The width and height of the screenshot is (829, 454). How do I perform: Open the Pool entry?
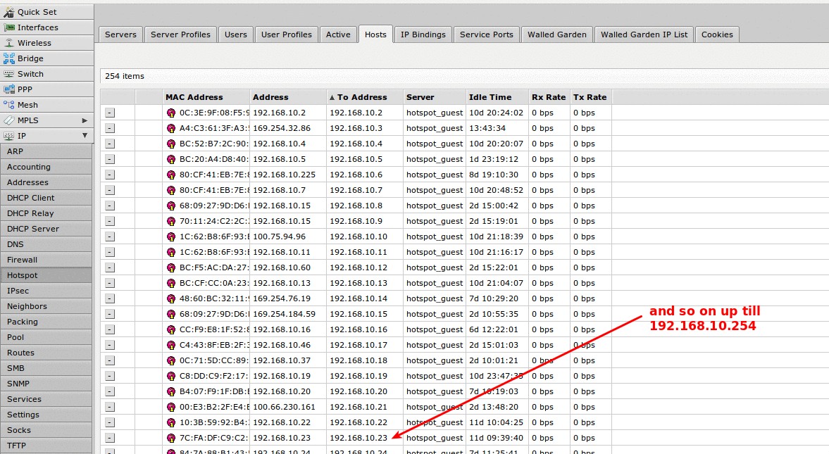click(x=46, y=337)
